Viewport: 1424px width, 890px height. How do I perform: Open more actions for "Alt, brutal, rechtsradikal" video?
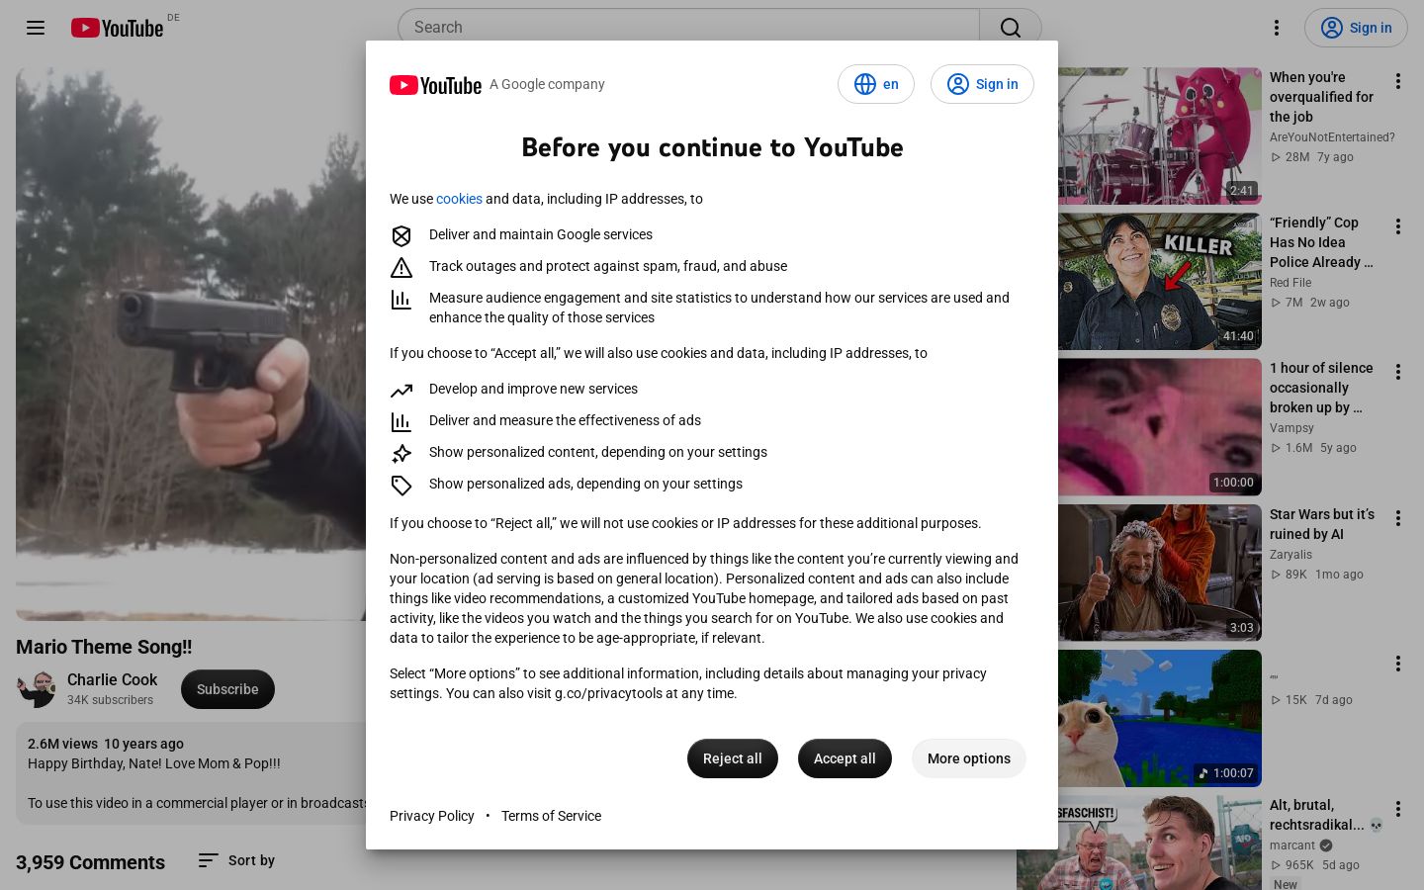[x=1398, y=809]
